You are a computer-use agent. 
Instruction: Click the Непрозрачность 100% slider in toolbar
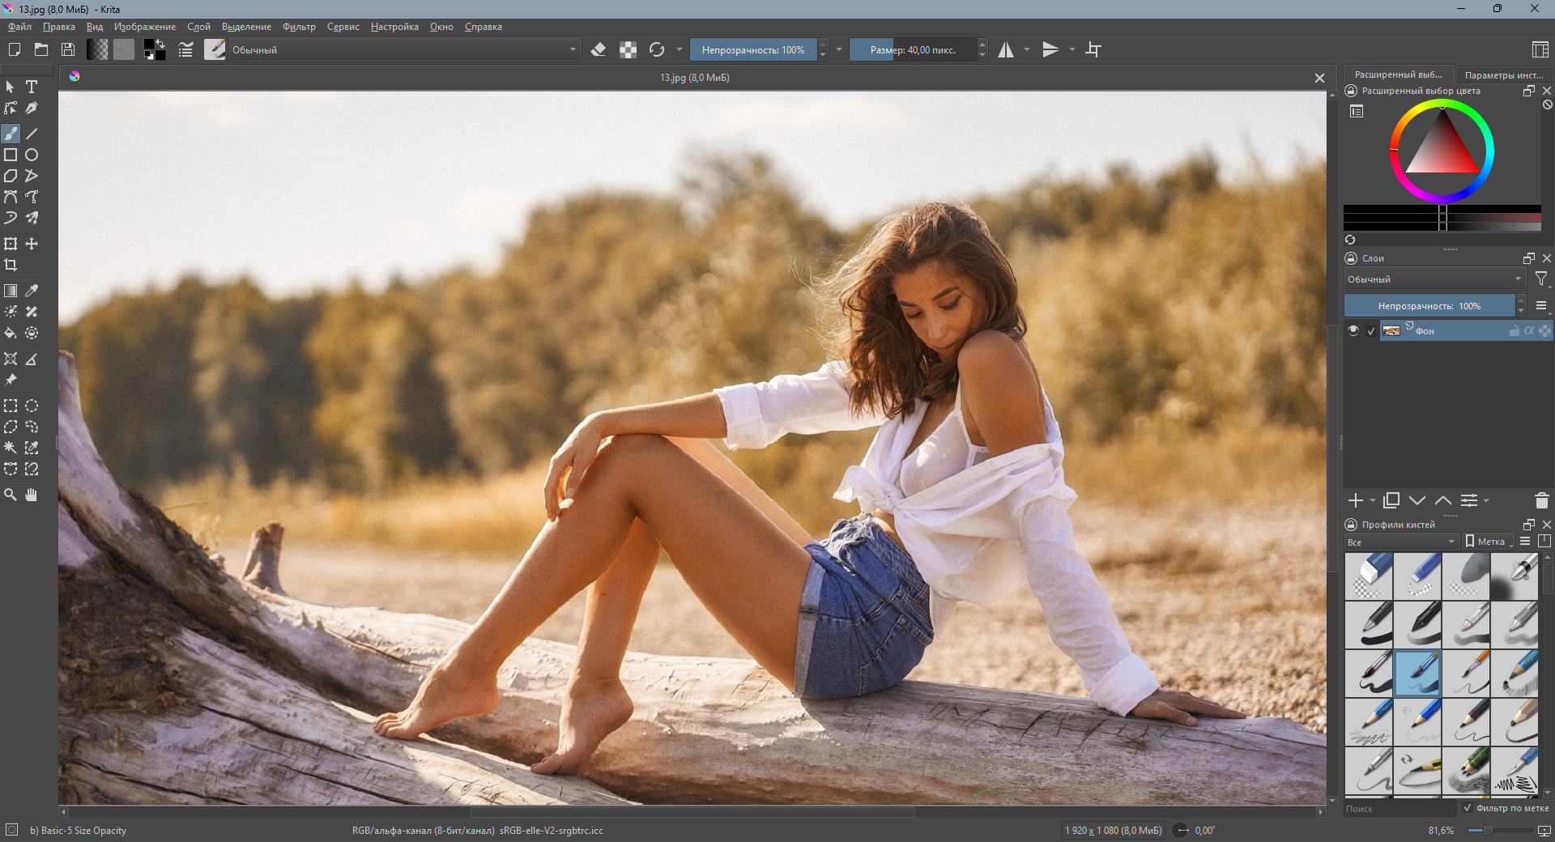coord(753,49)
